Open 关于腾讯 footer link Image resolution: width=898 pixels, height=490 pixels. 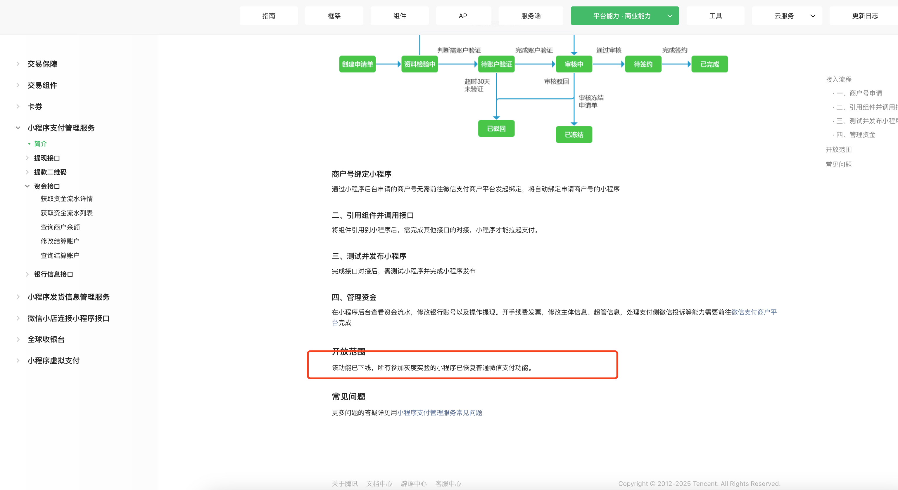[344, 484]
